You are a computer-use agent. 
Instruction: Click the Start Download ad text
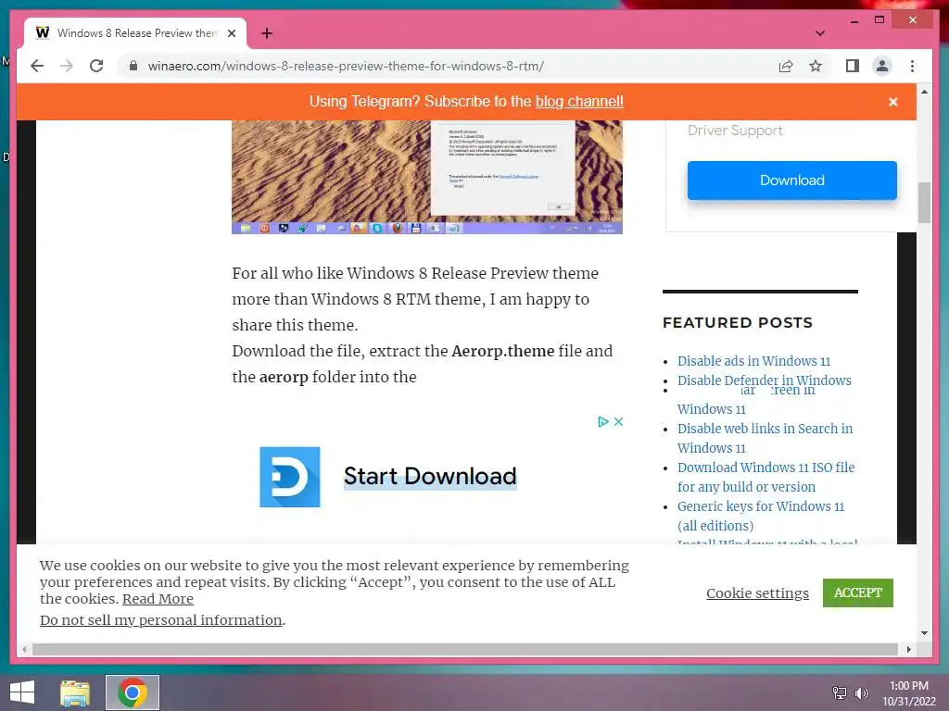[x=430, y=477]
